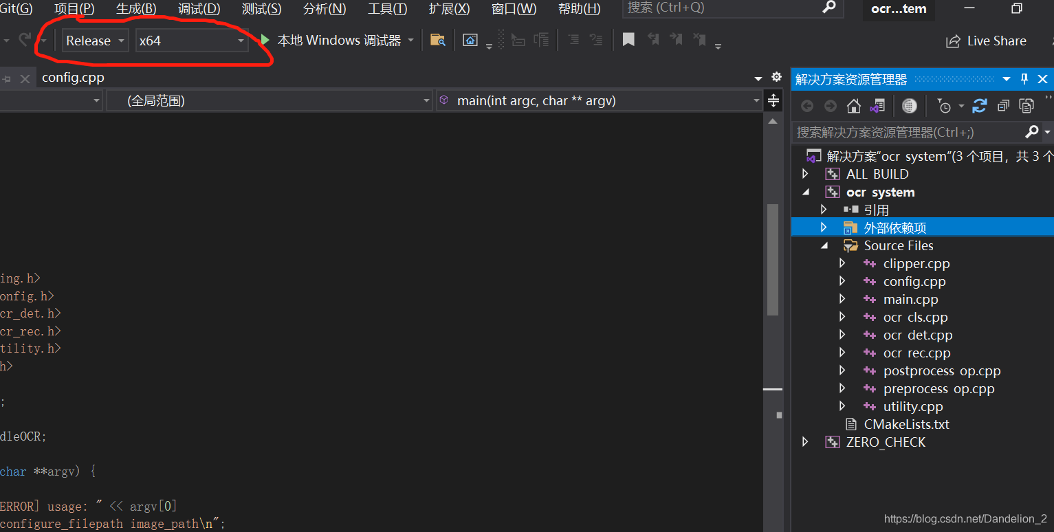Pin the Solution Explorer panel
The height and width of the screenshot is (532, 1054).
point(1024,78)
